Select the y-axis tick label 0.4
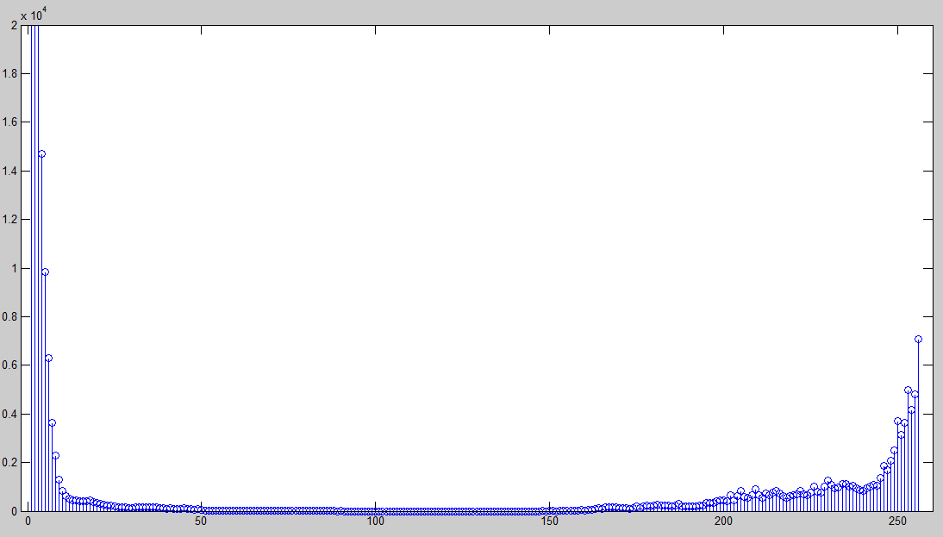943x537 pixels. [x=10, y=414]
